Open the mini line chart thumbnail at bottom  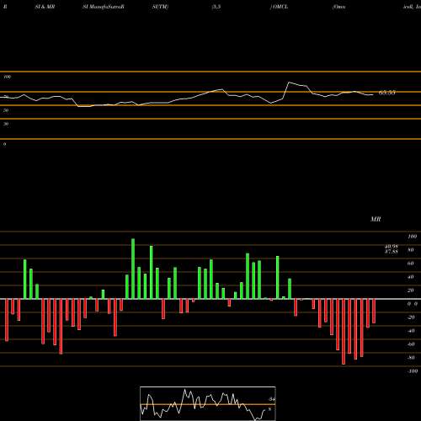(x=208, y=403)
